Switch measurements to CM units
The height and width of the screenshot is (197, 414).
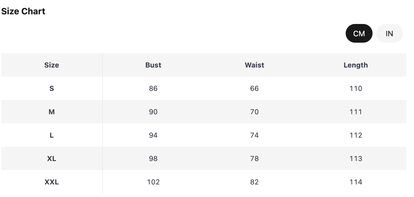[x=359, y=34]
